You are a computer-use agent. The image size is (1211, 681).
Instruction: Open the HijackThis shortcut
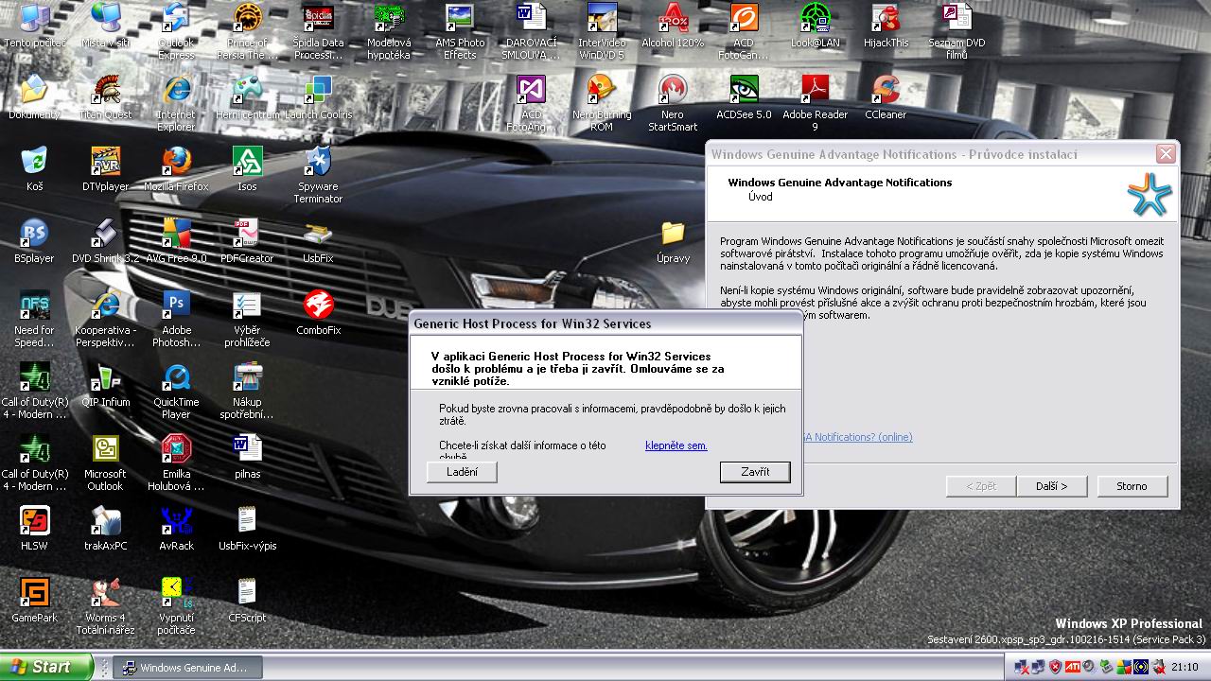tap(886, 18)
